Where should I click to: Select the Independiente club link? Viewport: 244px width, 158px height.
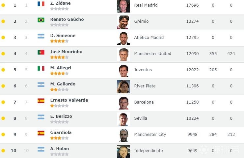148,151
